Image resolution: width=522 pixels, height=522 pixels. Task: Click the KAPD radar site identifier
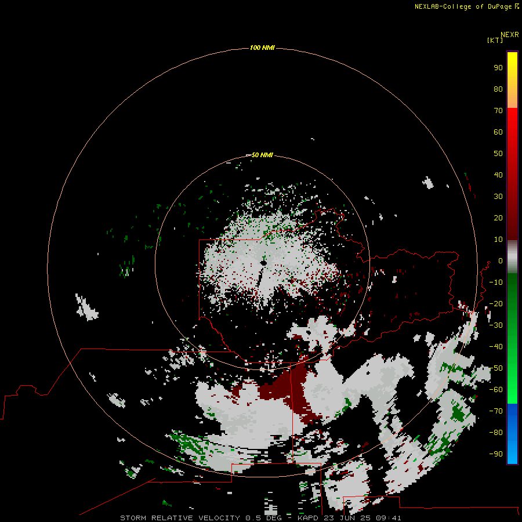pos(309,518)
